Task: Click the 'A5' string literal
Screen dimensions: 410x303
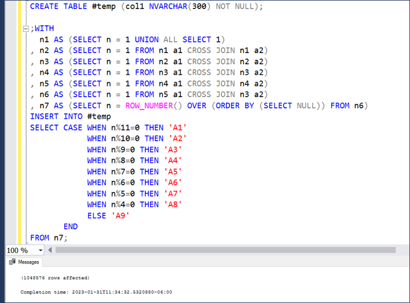Action: point(173,171)
